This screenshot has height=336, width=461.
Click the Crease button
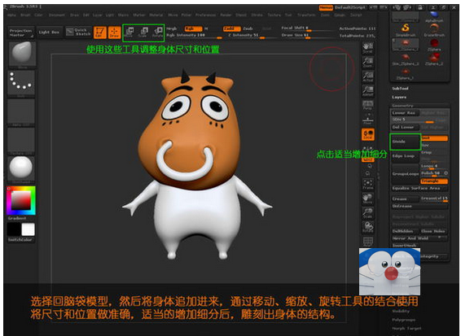[405, 199]
